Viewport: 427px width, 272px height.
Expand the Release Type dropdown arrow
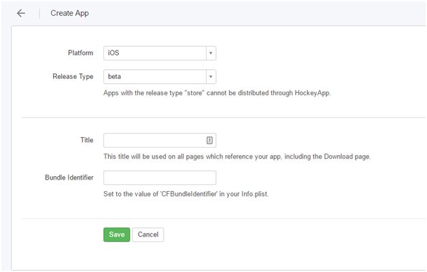pyautogui.click(x=211, y=77)
